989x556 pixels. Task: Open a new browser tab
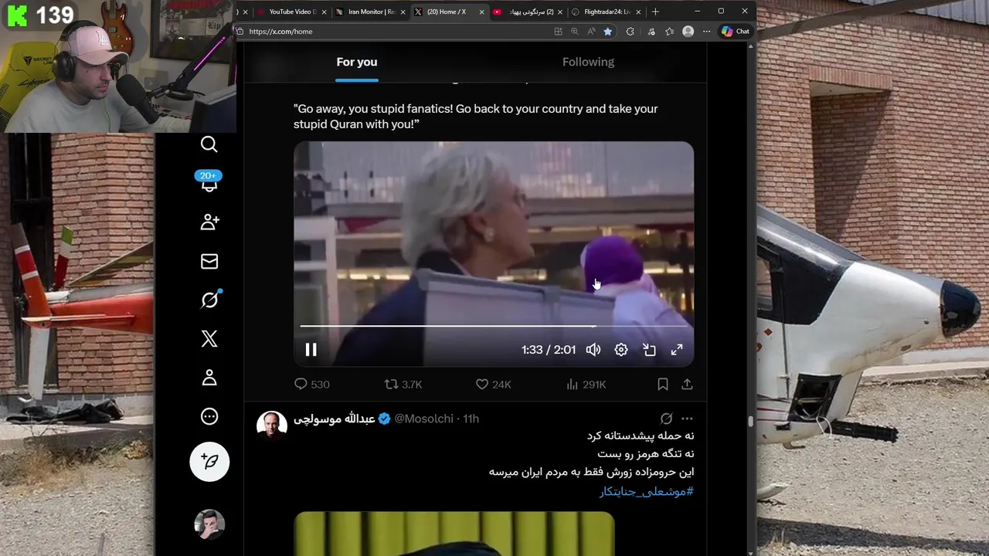tap(655, 12)
